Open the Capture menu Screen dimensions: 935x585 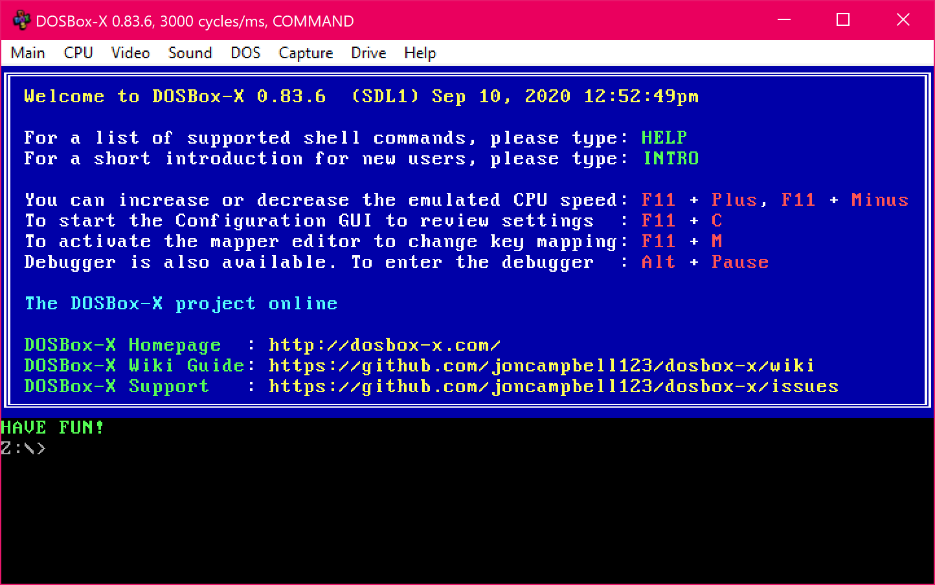[306, 53]
